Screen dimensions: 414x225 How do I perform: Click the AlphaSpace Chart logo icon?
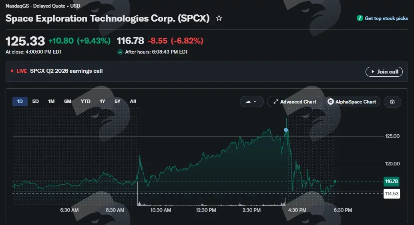tap(331, 102)
